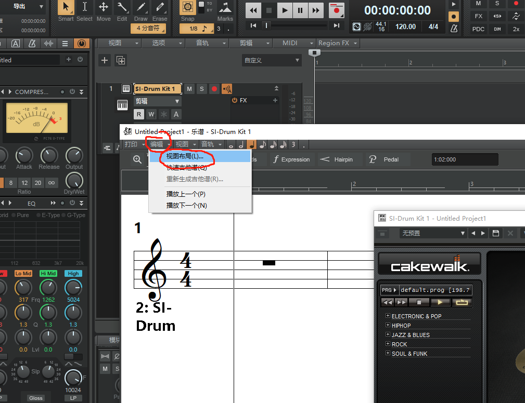
Task: Solo the SI-Drum Kit 1 track
Action: pyautogui.click(x=201, y=89)
